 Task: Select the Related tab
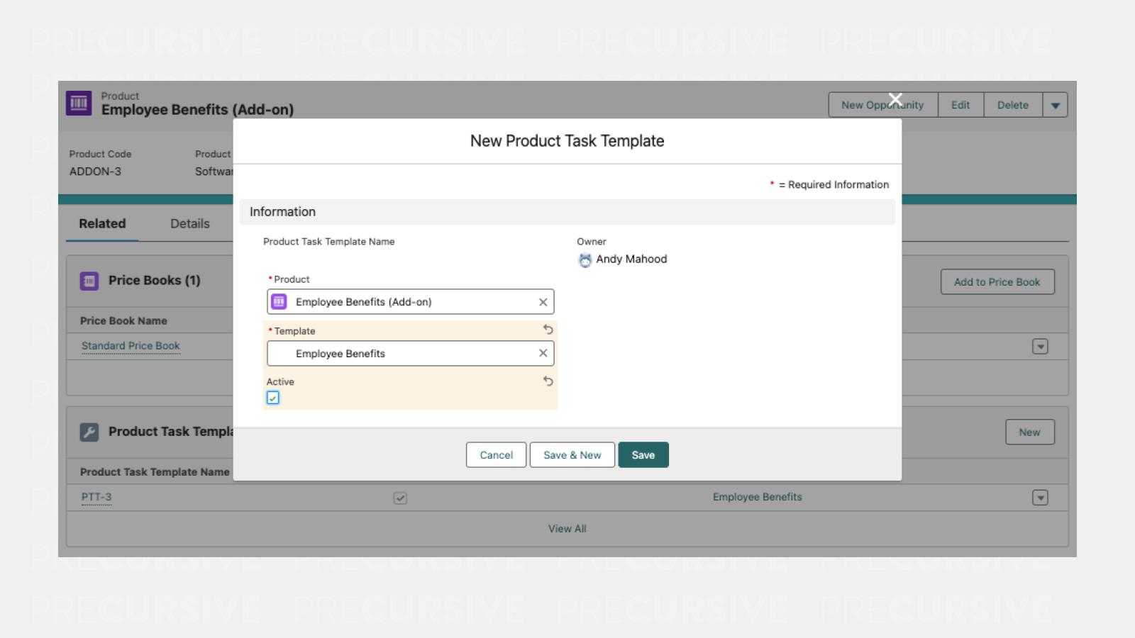[x=102, y=224]
